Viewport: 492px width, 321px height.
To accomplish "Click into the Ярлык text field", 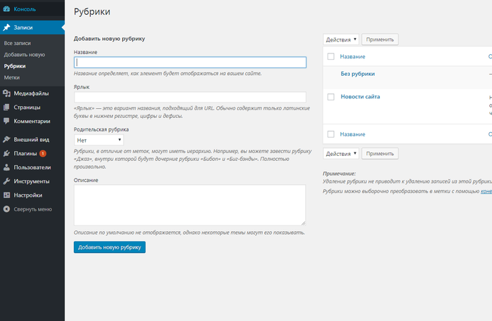I will point(190,97).
